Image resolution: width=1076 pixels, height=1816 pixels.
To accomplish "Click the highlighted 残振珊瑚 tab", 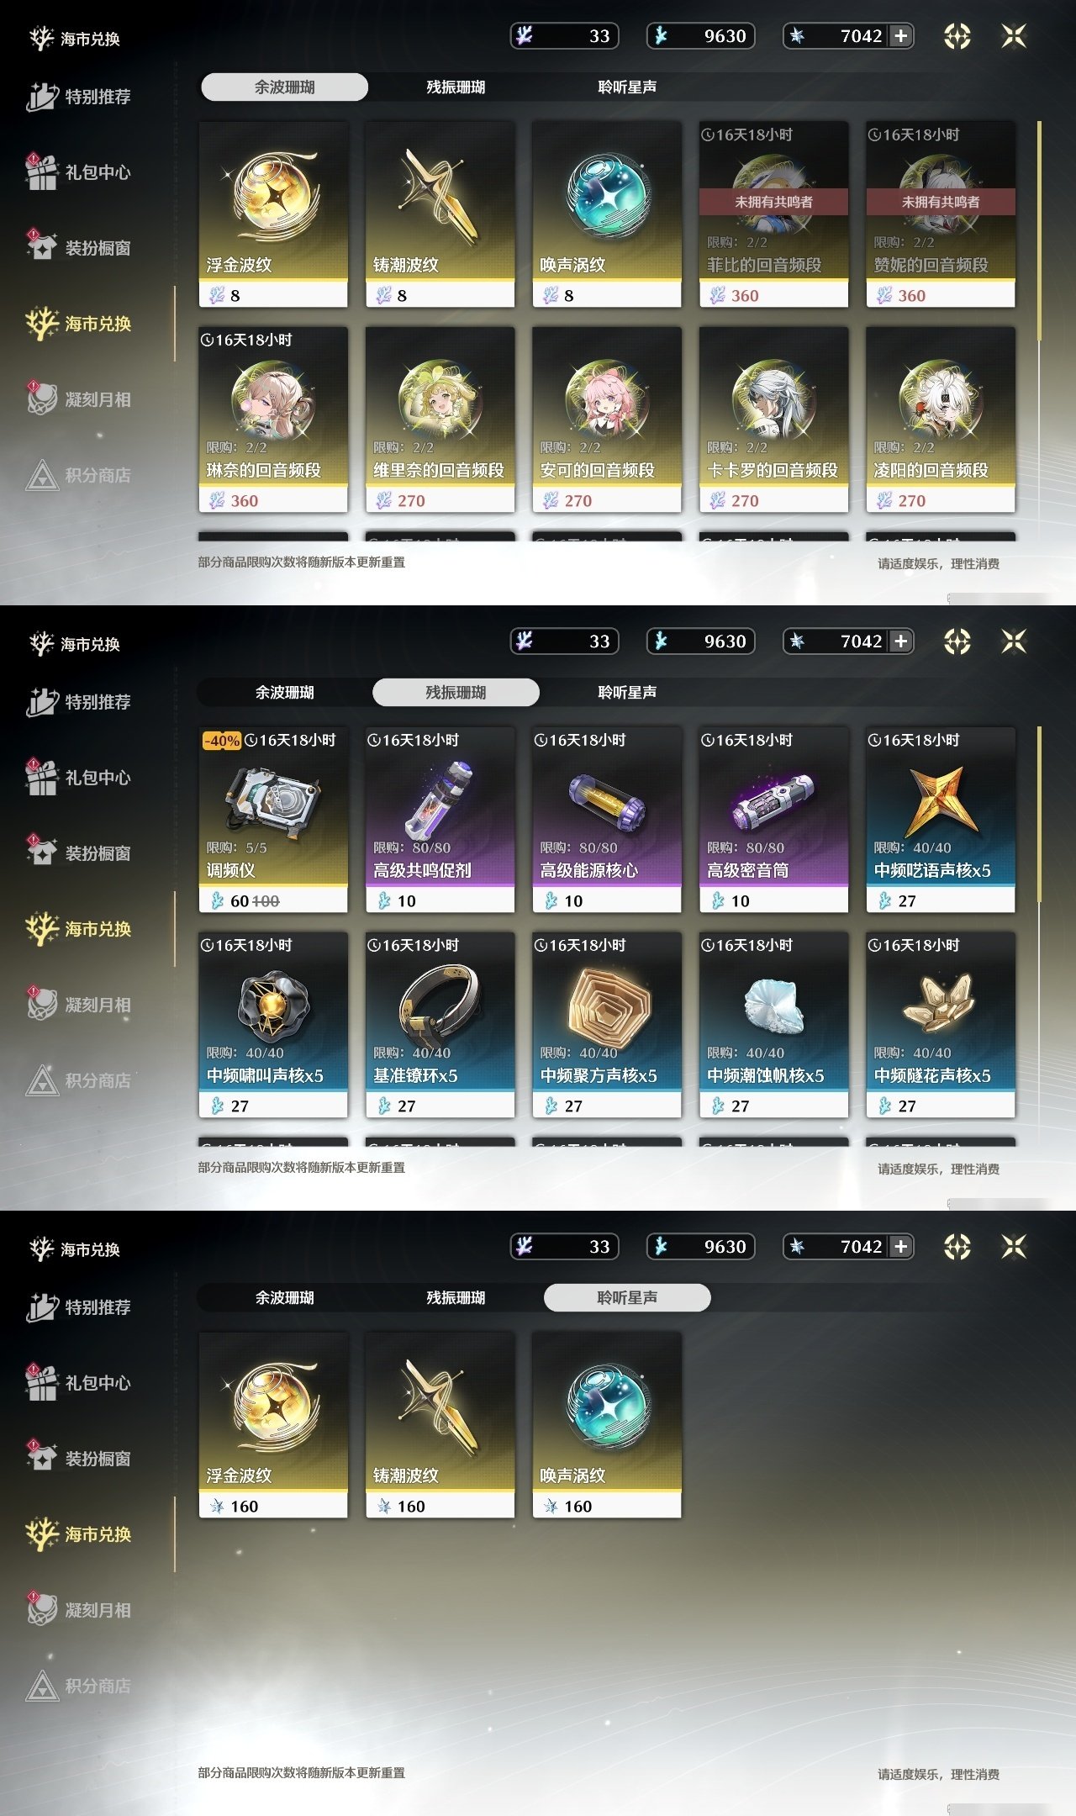I will 456,692.
